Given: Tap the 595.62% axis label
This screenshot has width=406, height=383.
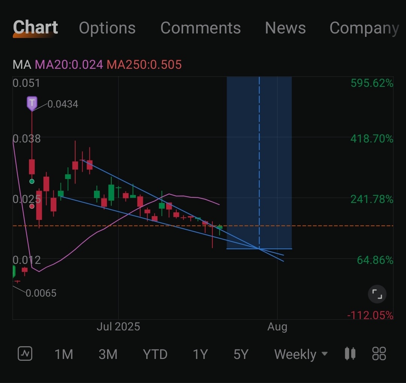Looking at the screenshot, I should (x=372, y=83).
